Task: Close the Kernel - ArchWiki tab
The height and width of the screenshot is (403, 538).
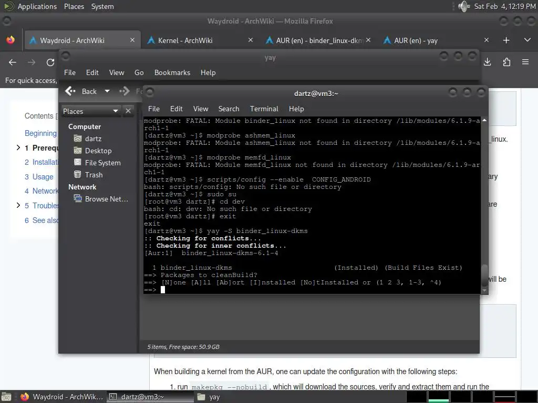Action: point(251,40)
